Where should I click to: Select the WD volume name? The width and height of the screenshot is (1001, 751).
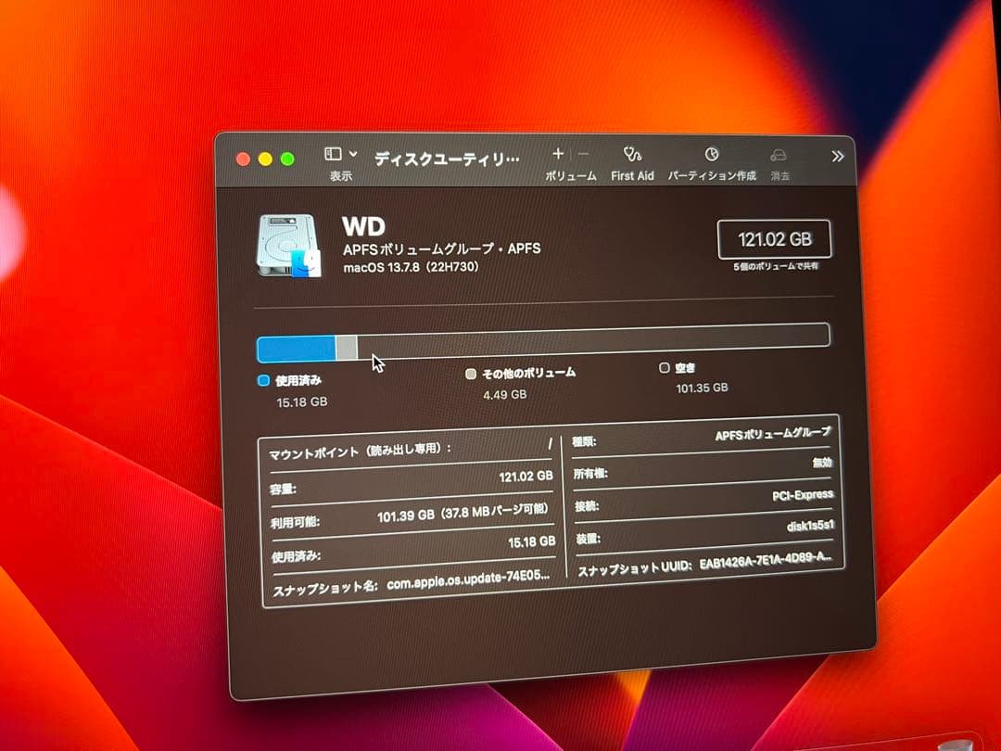(x=363, y=227)
